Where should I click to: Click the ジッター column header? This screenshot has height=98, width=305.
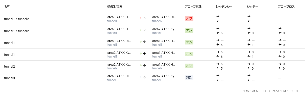(x=252, y=6)
